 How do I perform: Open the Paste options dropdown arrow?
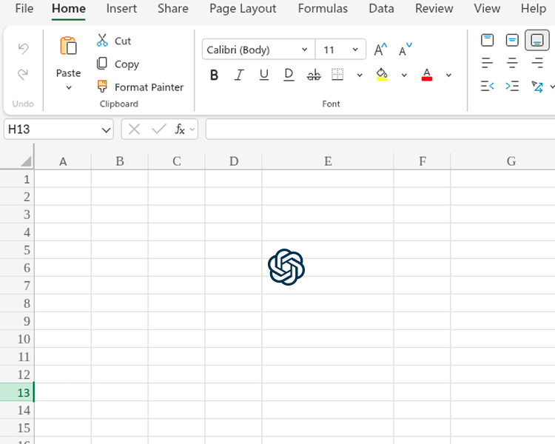click(69, 87)
